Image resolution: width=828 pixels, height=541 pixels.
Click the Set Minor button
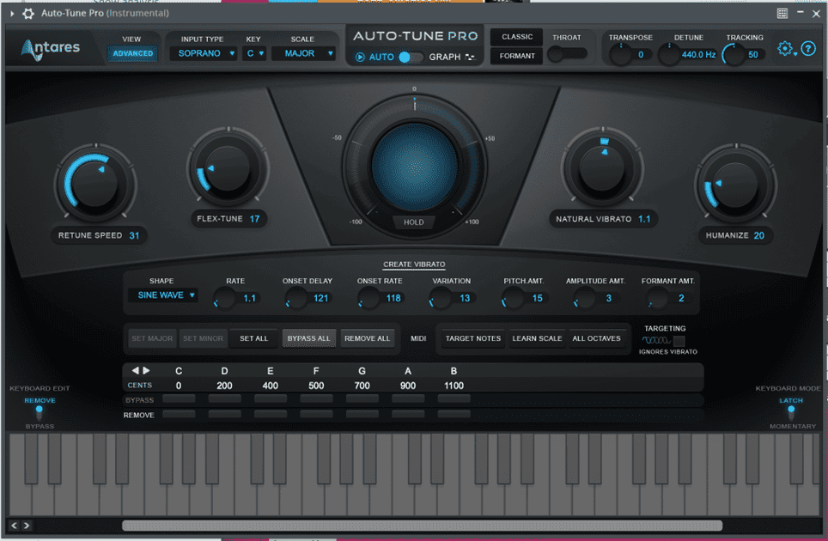pyautogui.click(x=204, y=338)
